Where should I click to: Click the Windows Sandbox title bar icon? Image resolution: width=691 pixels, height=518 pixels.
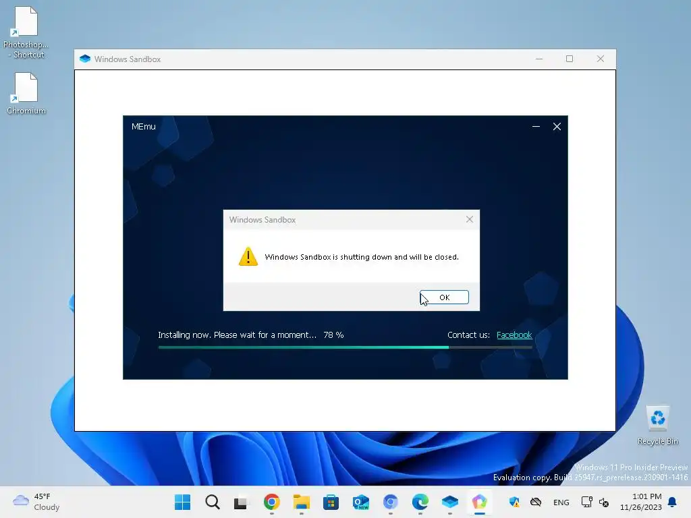pyautogui.click(x=85, y=59)
